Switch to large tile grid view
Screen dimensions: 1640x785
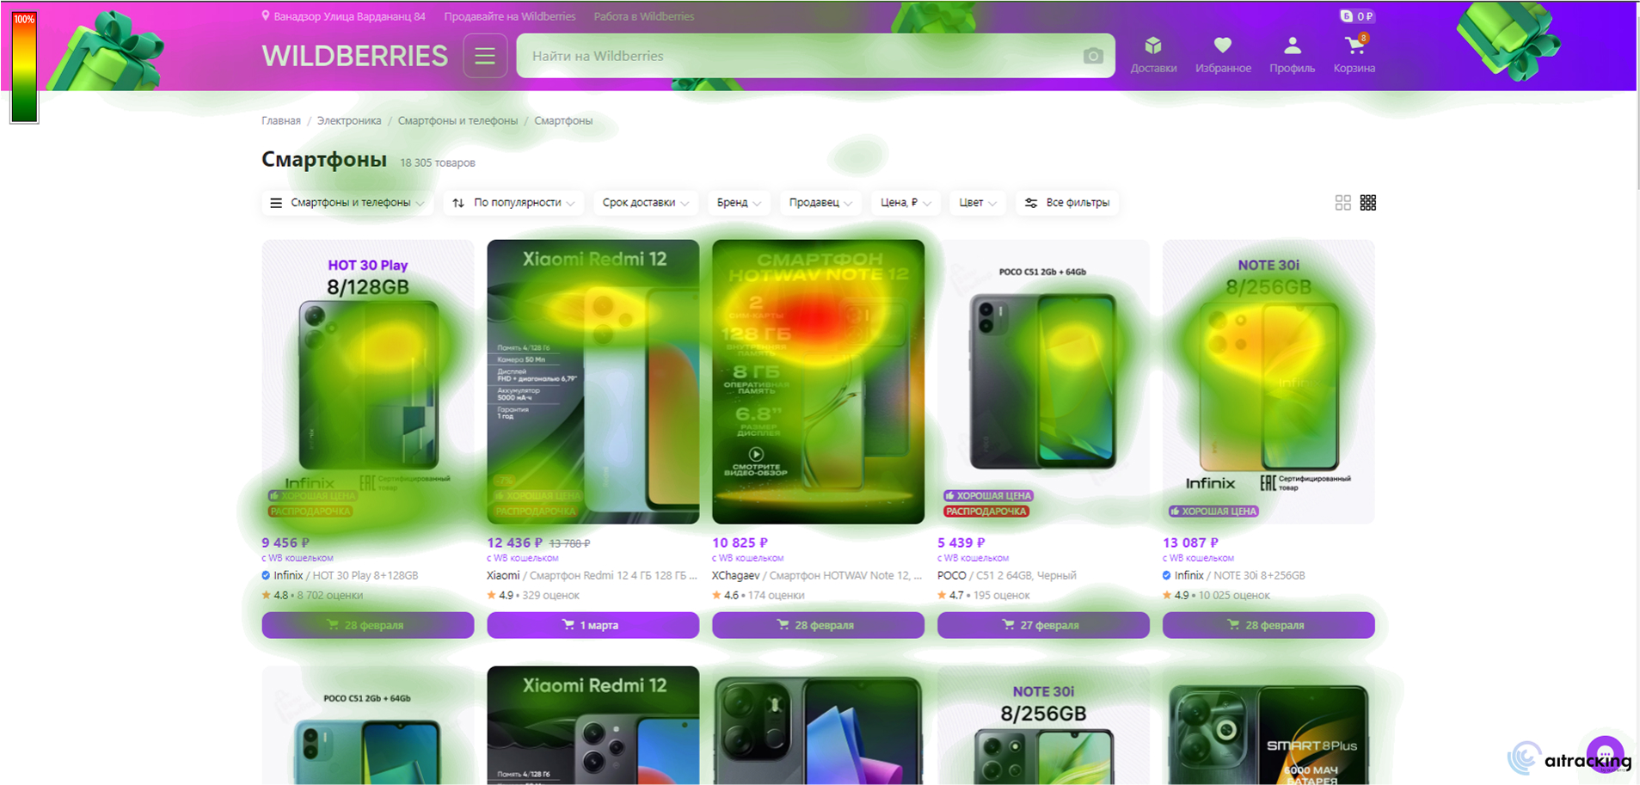click(1342, 203)
